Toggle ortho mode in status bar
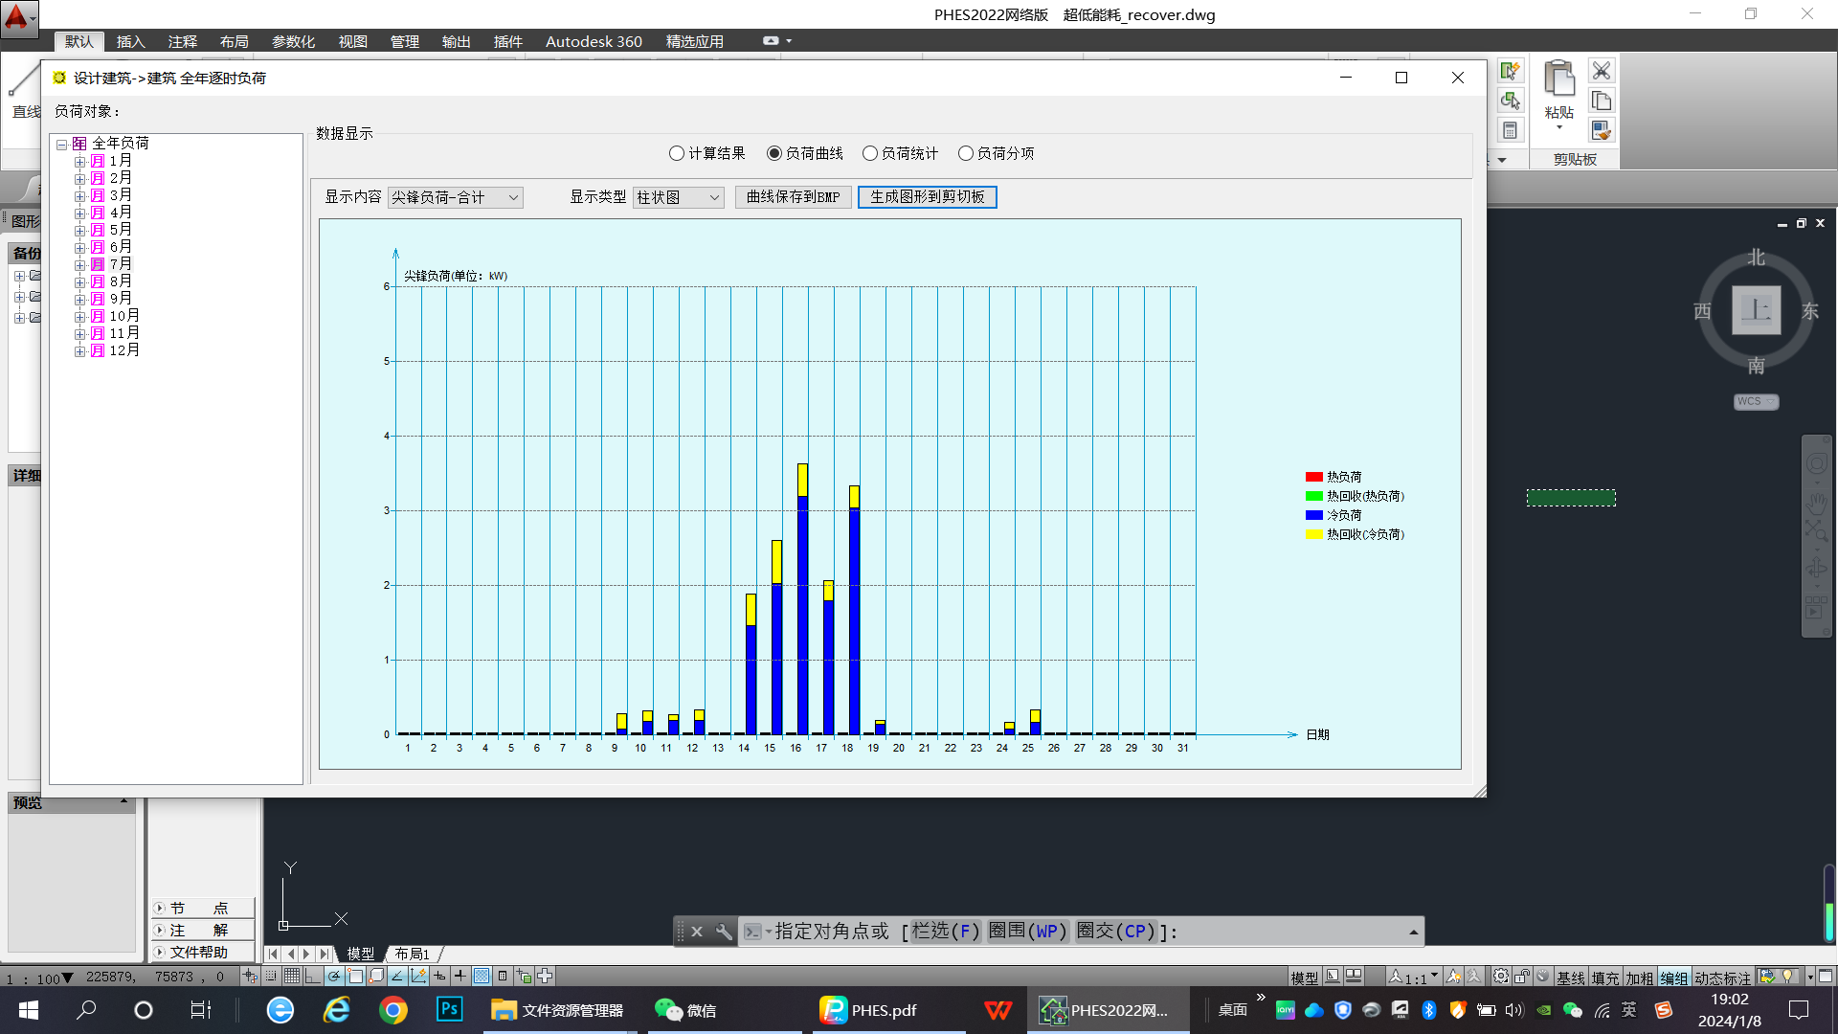Viewport: 1838px width, 1034px height. pyautogui.click(x=313, y=976)
